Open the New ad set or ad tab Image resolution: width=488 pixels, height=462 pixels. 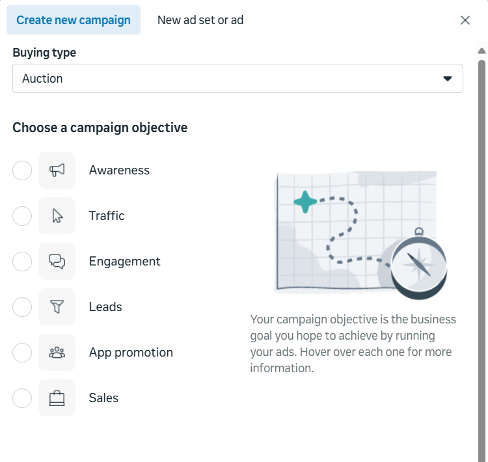coord(200,20)
